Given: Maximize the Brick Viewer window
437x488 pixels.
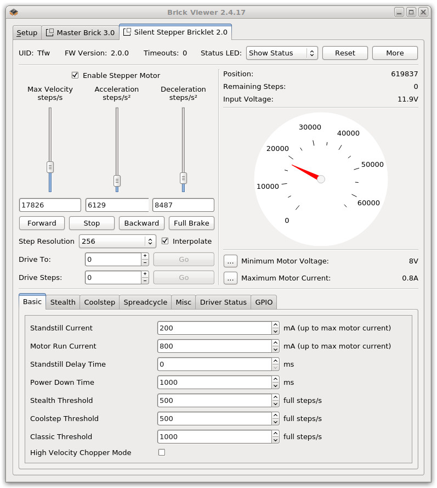Looking at the screenshot, I should 411,12.
